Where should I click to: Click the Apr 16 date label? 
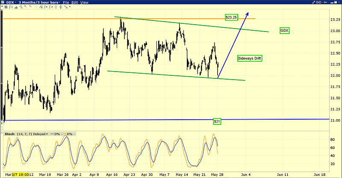point(112,175)
